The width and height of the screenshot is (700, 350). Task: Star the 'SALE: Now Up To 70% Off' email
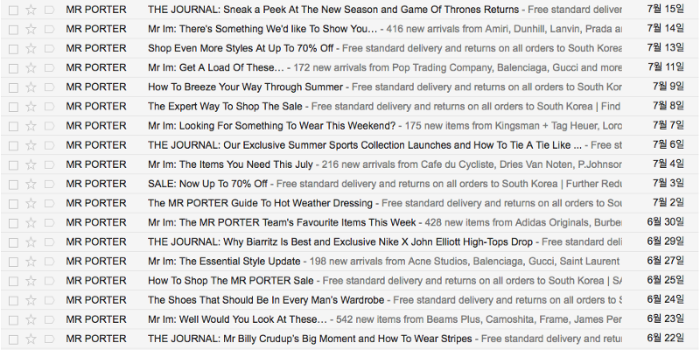[31, 184]
